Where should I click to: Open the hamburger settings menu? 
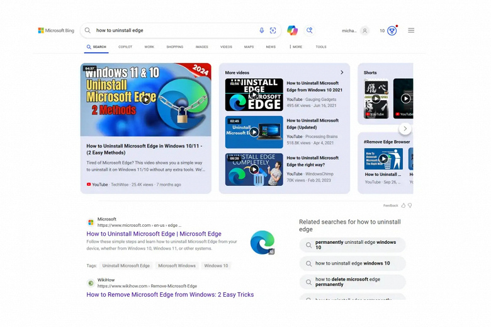[x=411, y=30]
